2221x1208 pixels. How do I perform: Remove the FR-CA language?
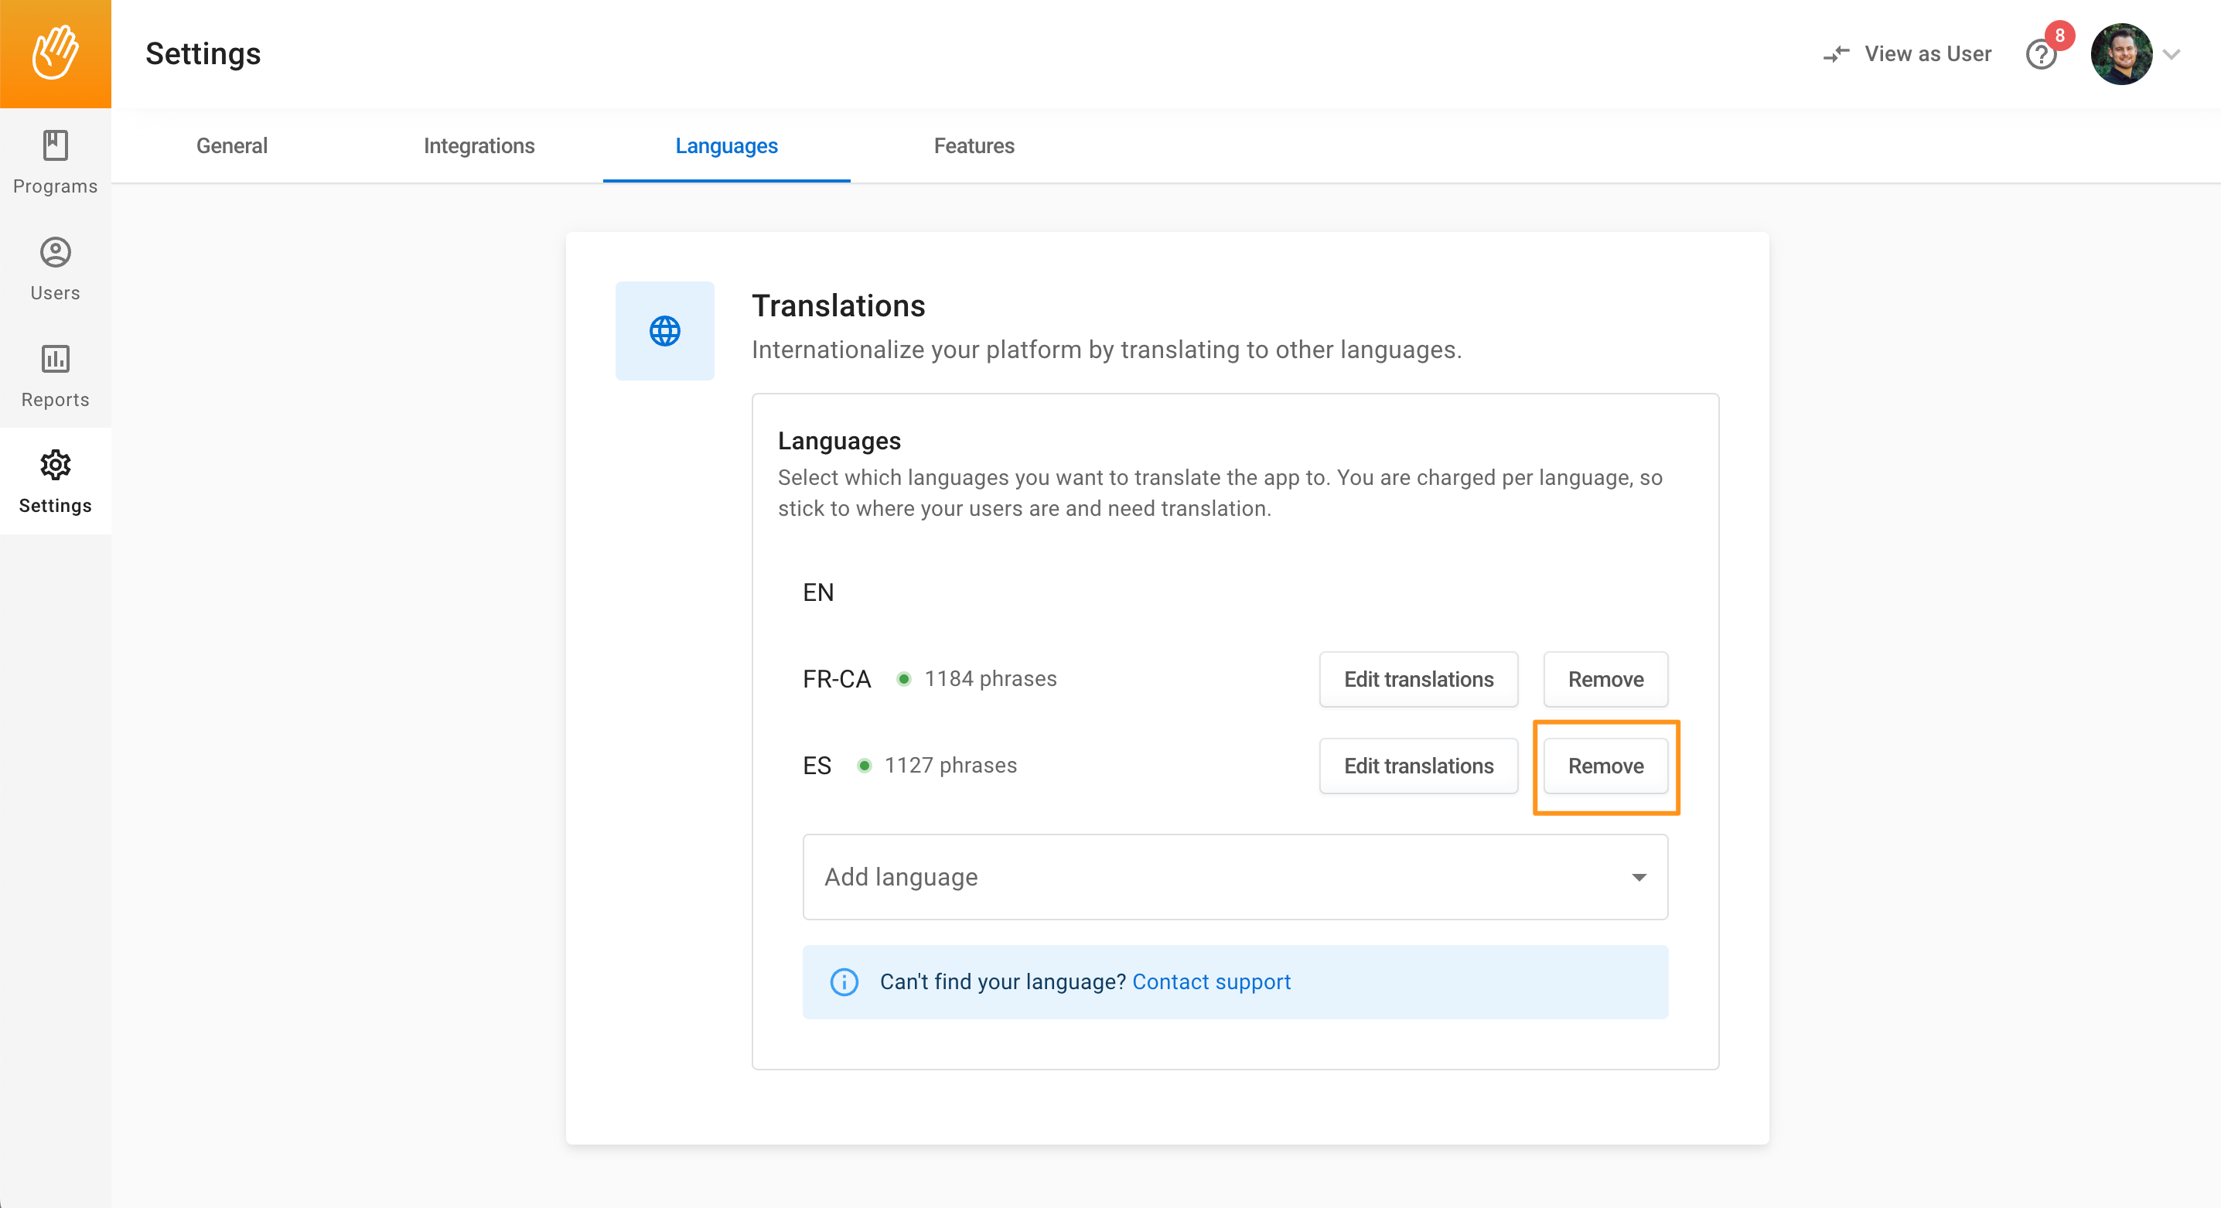click(1605, 680)
